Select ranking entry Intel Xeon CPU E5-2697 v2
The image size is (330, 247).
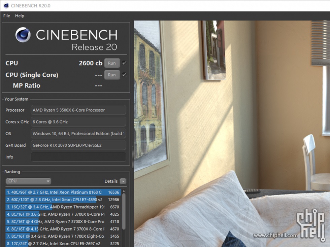click(x=63, y=244)
